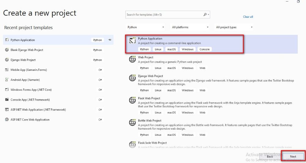Screen dimensions: 306x163
Task: Click the C# tag next to Console App
Action: [100, 100]
